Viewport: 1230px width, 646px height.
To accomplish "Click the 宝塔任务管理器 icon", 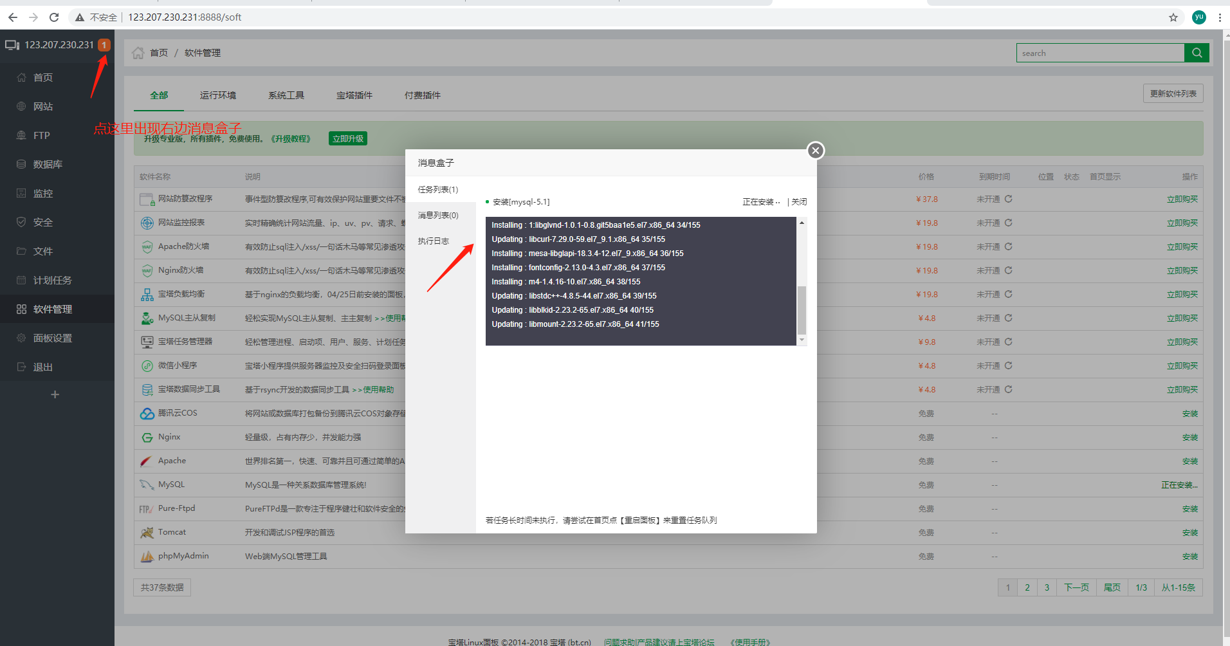I will pos(147,342).
